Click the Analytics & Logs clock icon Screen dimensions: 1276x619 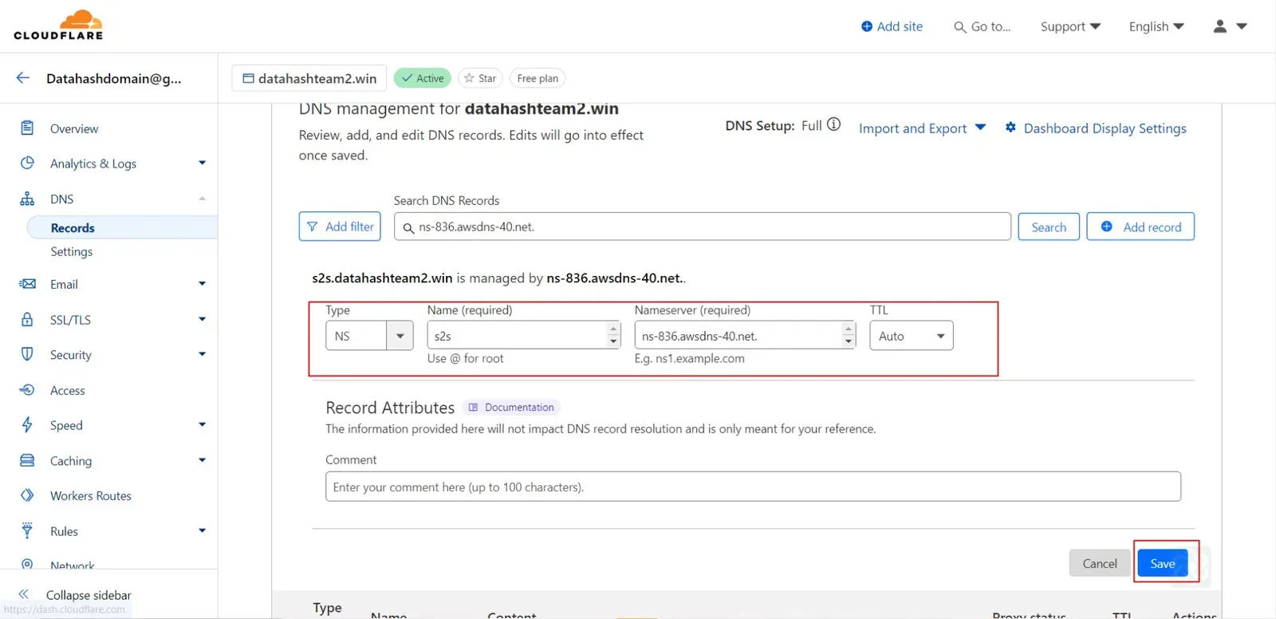[27, 163]
